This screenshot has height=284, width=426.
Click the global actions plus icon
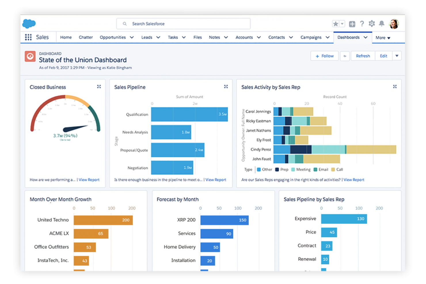coord(352,24)
